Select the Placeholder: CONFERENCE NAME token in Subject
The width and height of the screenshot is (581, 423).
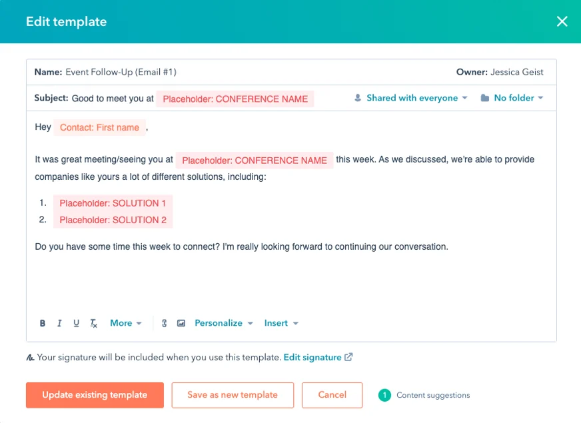[x=234, y=99]
